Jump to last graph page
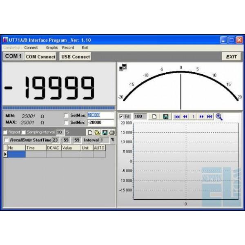Image resolution: width=245 pixels, height=245 pixels. (x=209, y=116)
